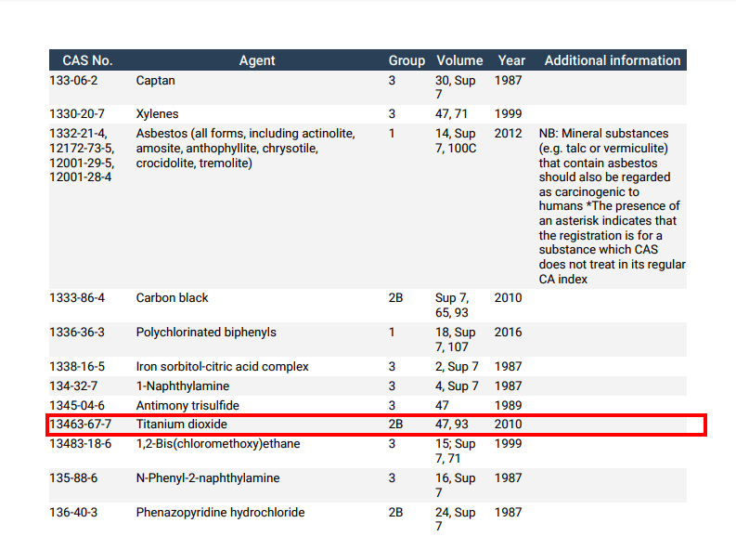Screen dimensions: 736x536
Task: Click the 'CAS No.' column header
Action: [87, 60]
